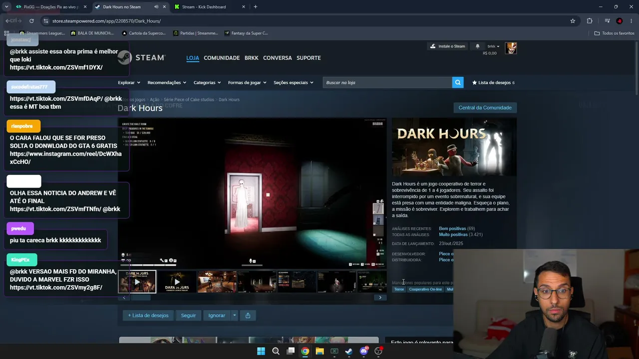Image resolution: width=639 pixels, height=359 pixels.
Task: Open Task View on the taskbar
Action: pos(291,351)
